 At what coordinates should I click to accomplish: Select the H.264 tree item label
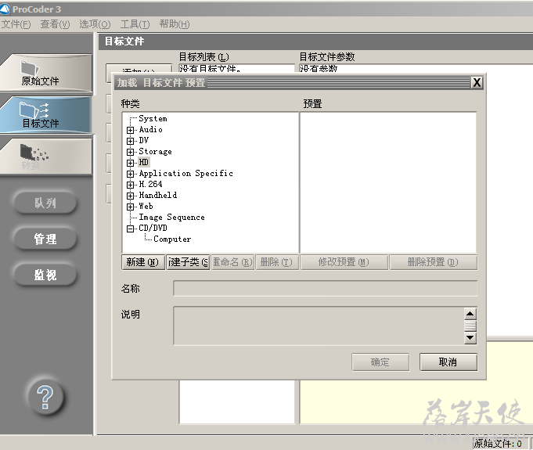click(x=150, y=184)
